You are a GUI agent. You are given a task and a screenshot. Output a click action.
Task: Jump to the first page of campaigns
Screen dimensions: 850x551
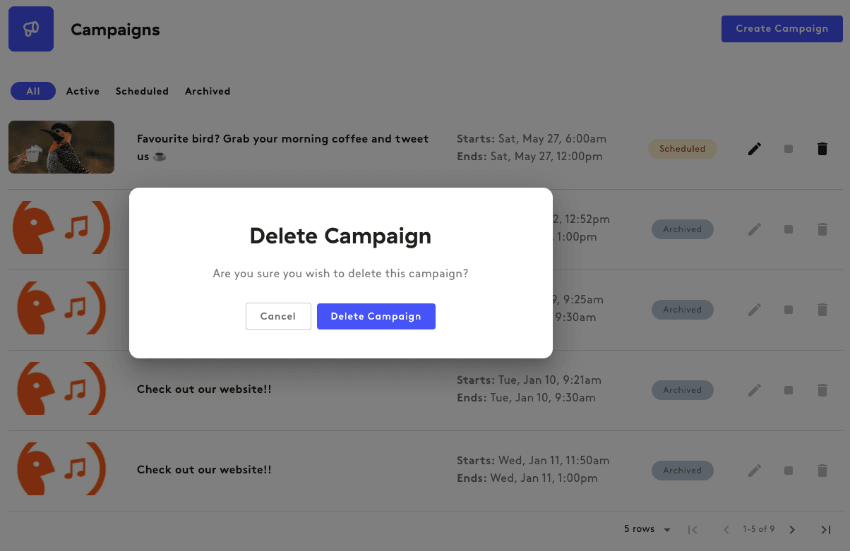click(692, 529)
